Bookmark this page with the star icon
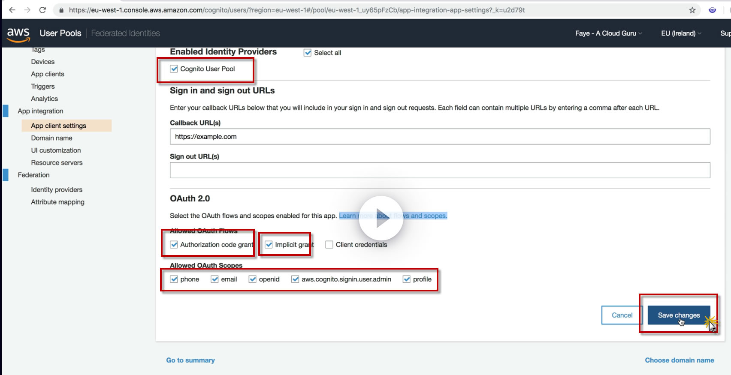This screenshot has width=731, height=375. pyautogui.click(x=692, y=10)
